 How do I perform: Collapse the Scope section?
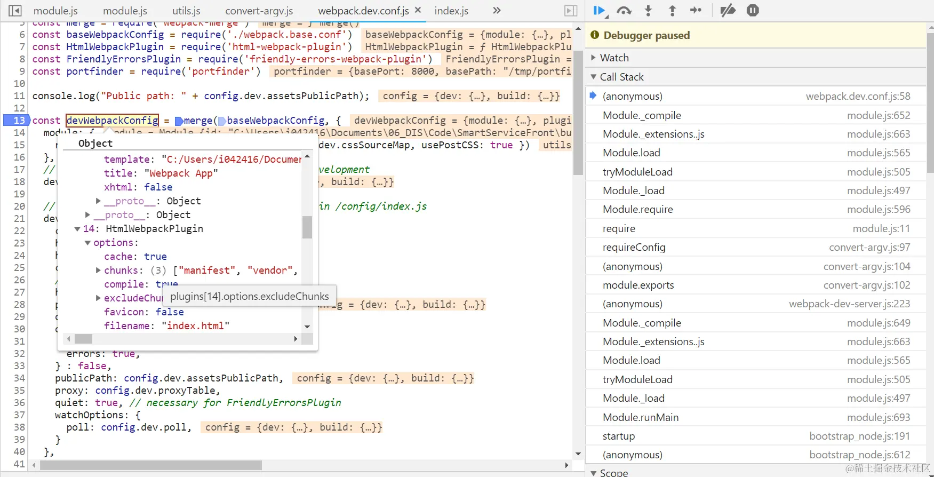click(593, 473)
